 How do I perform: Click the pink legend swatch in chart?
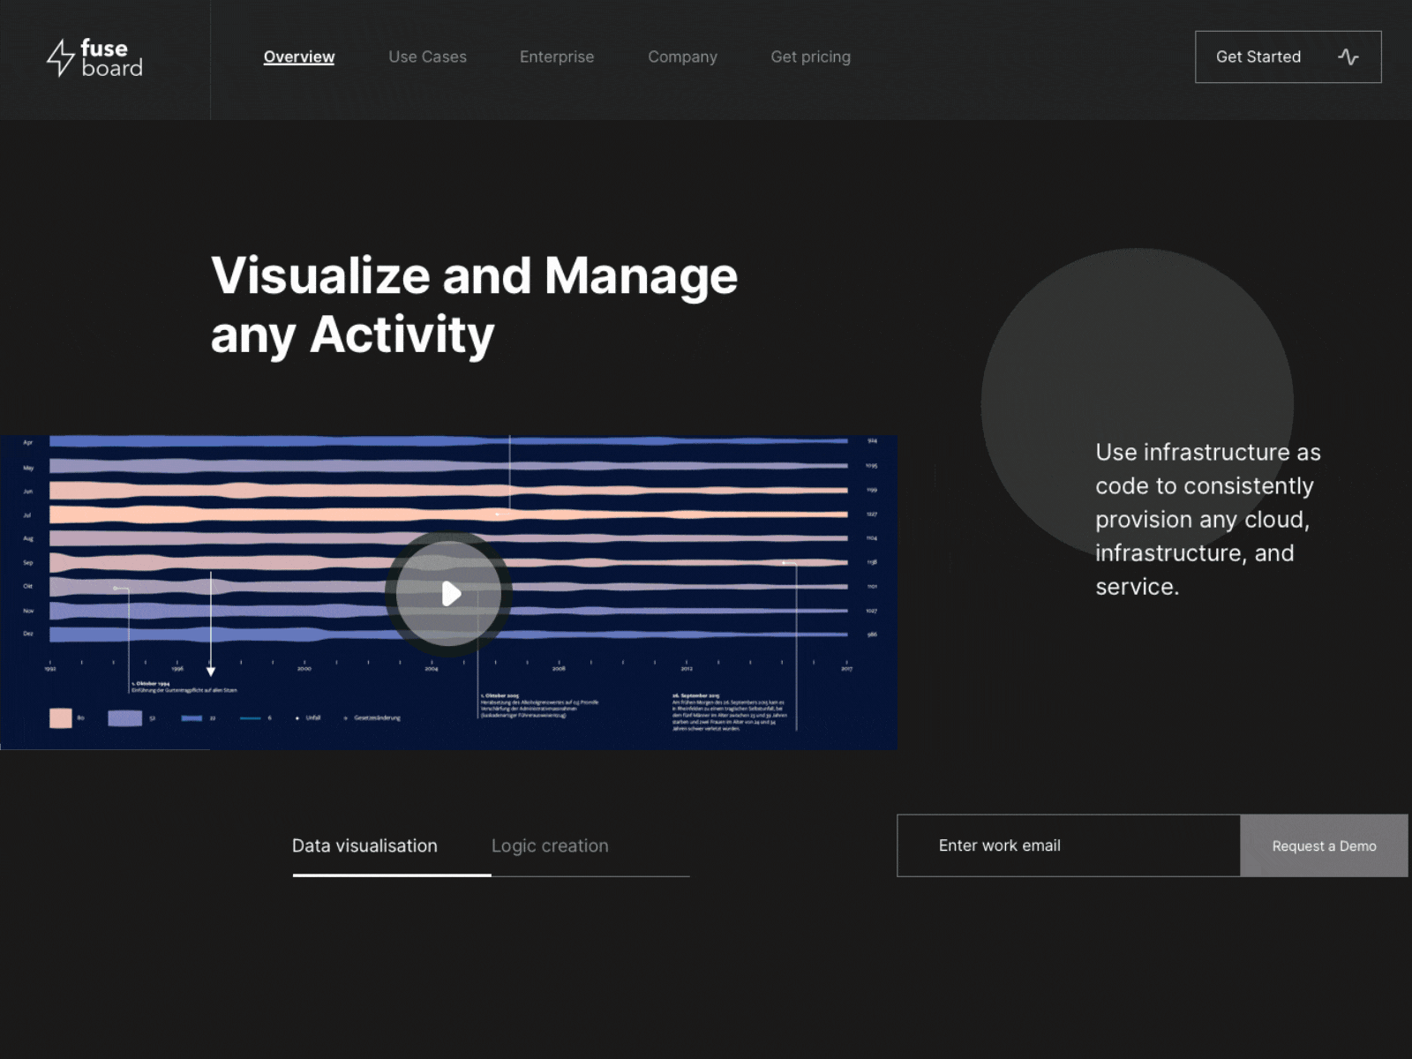coord(61,717)
